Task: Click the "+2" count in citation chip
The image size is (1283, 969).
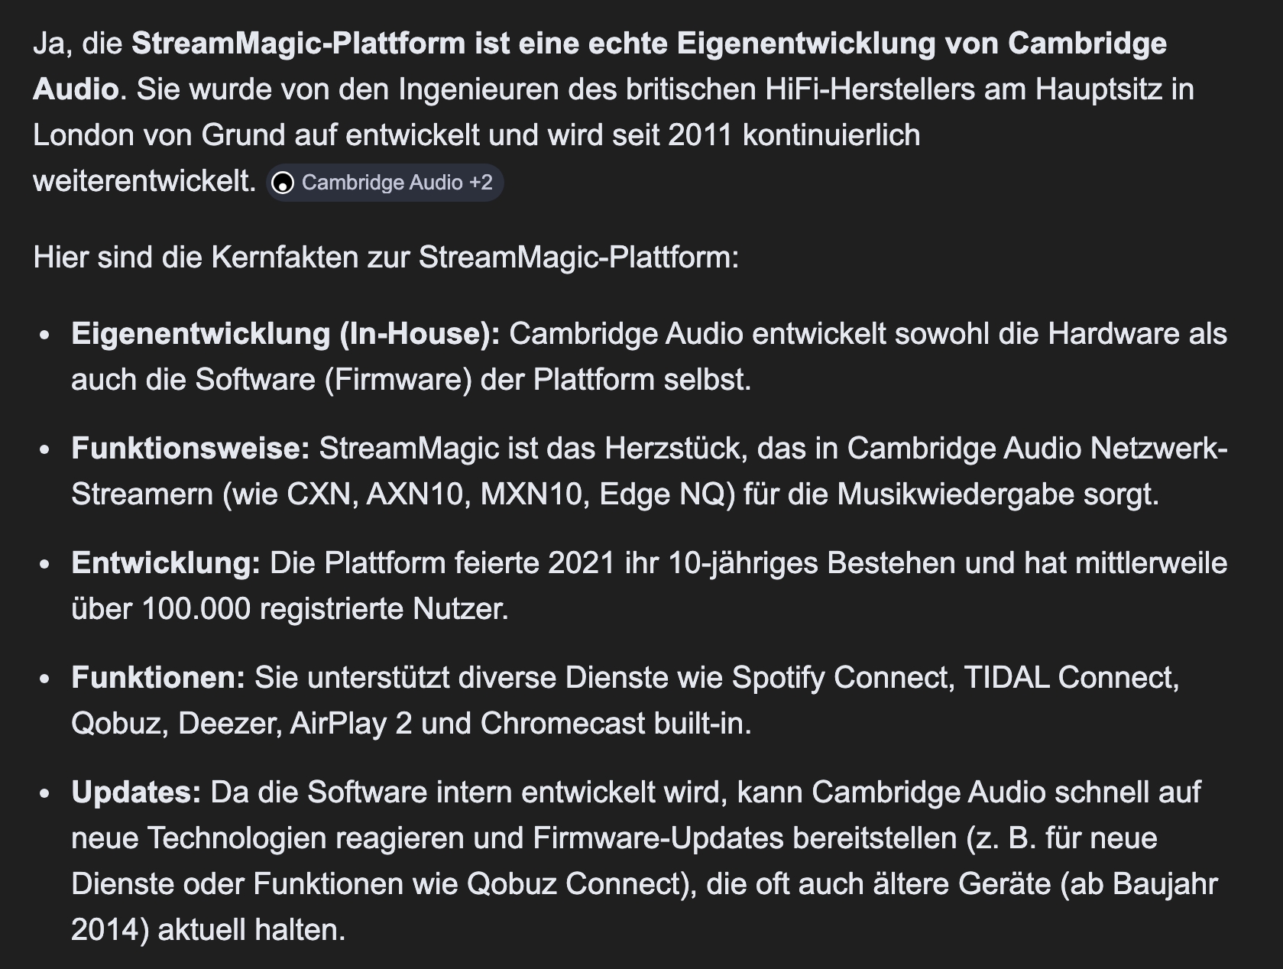Action: (481, 183)
